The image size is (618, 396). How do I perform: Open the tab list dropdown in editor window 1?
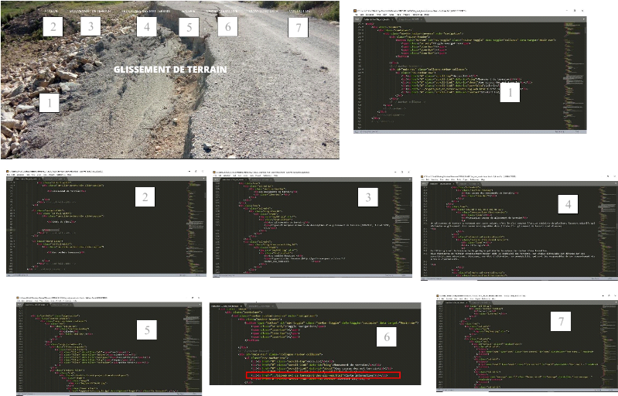pyautogui.click(x=584, y=19)
